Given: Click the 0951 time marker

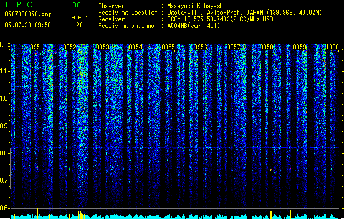Looking at the screenshot, I should pyautogui.click(x=37, y=47).
